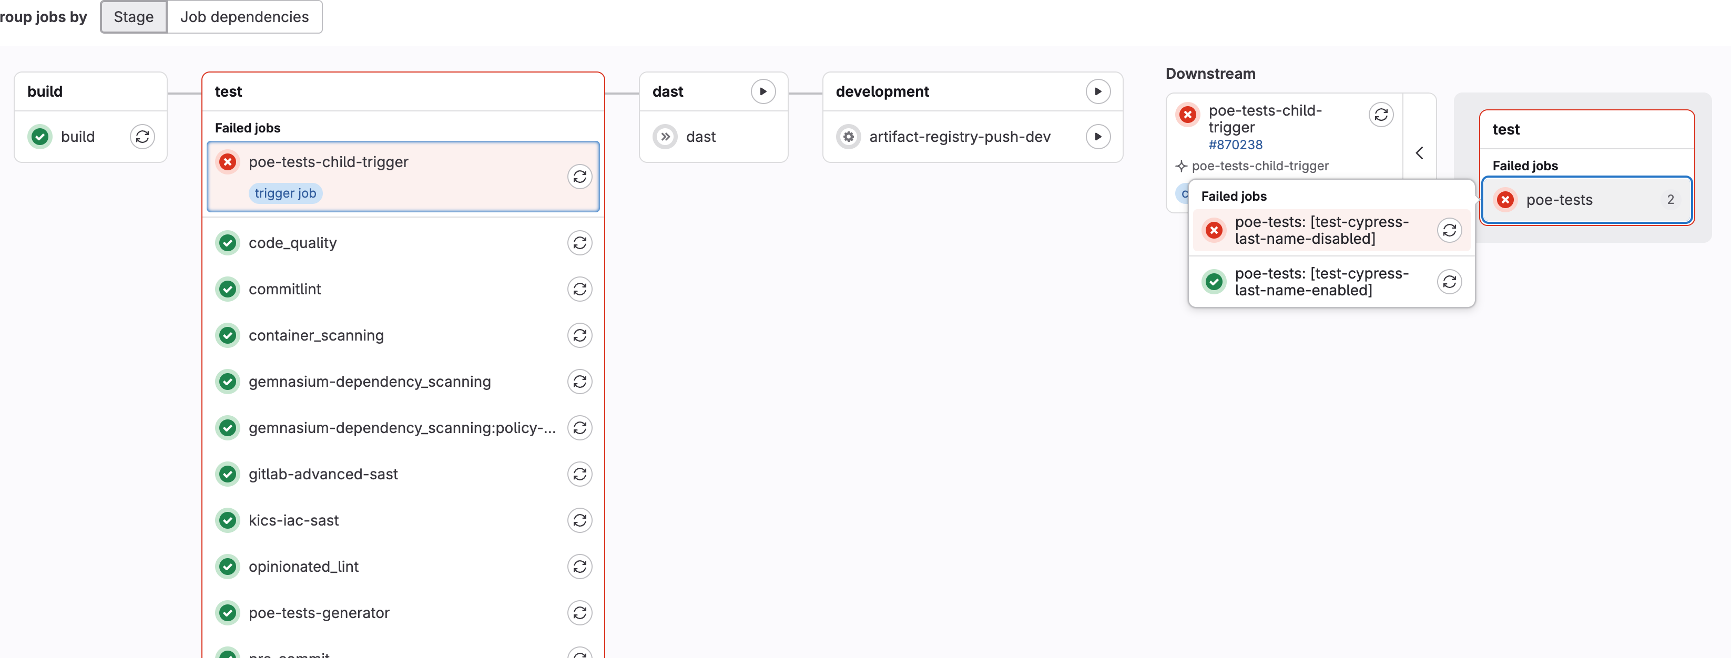Play all jobs in dast stage
1731x658 pixels.
(x=762, y=92)
